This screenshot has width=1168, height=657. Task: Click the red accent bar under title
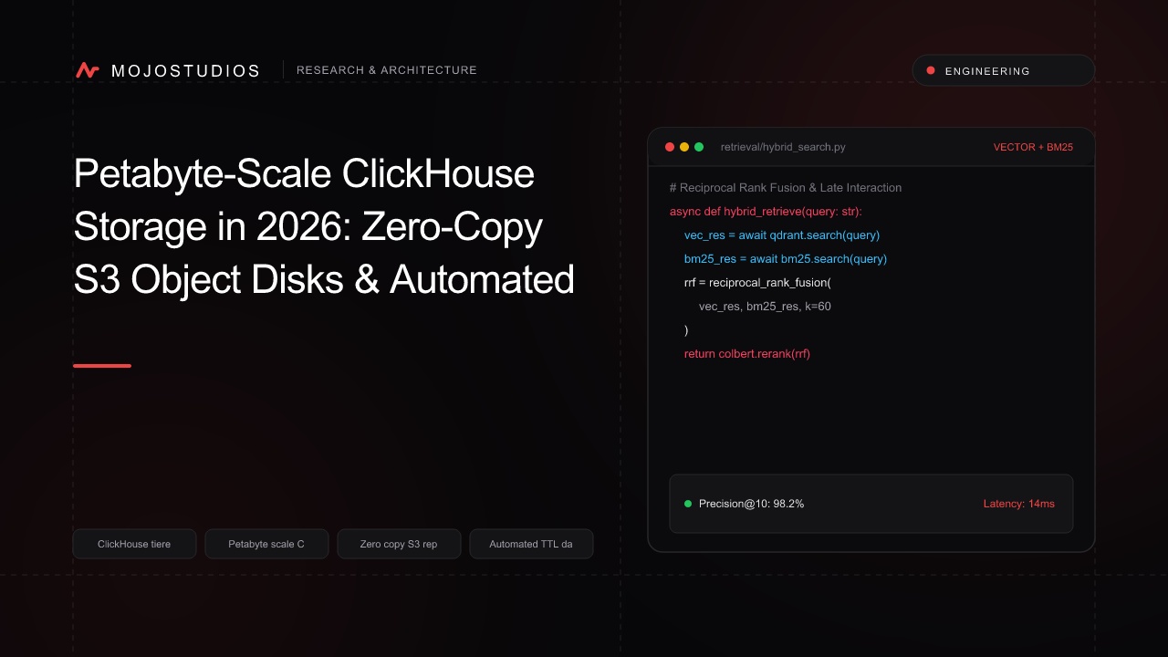coord(102,366)
